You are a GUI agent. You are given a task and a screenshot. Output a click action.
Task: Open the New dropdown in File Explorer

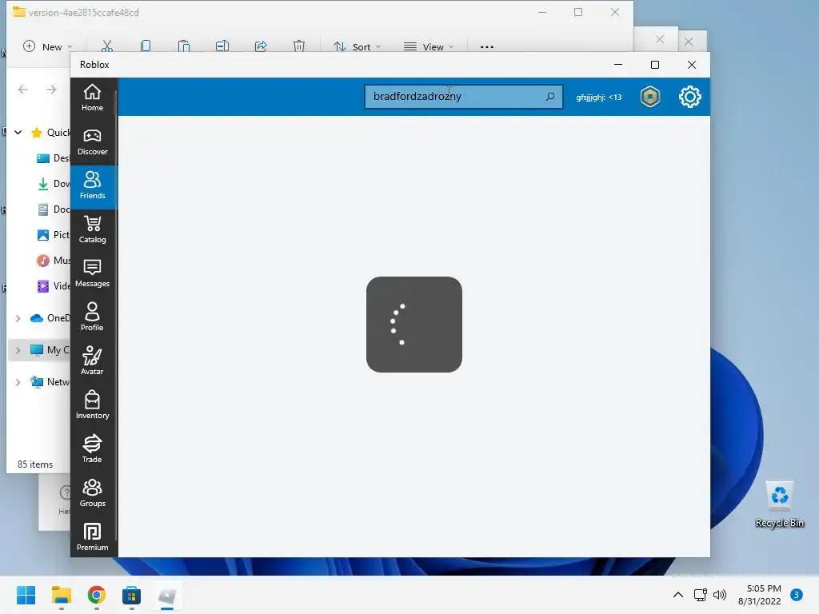47,46
